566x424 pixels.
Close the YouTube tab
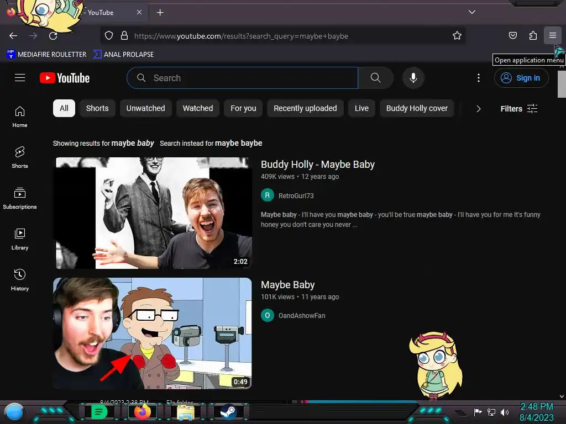click(139, 12)
